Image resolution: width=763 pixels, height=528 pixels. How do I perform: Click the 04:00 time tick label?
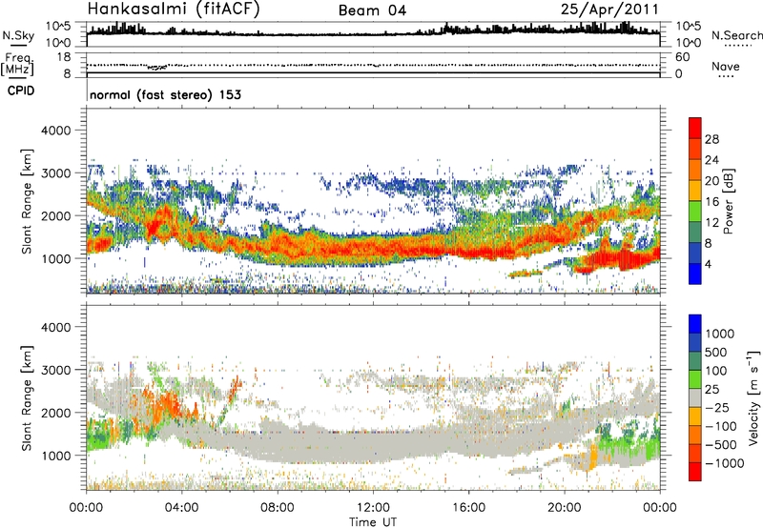click(x=181, y=508)
